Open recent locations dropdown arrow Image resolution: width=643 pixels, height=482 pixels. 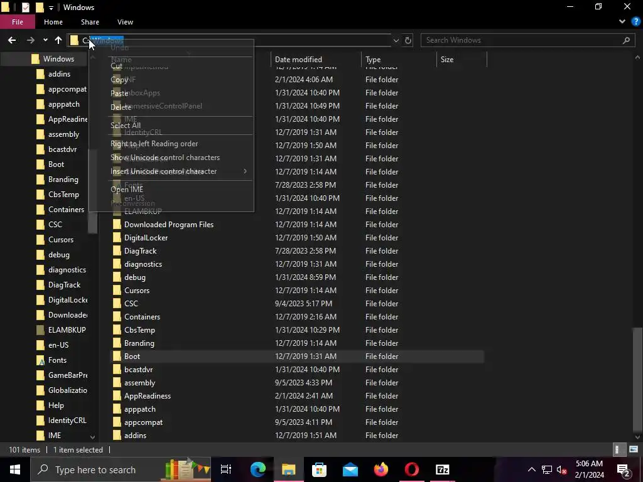[45, 40]
